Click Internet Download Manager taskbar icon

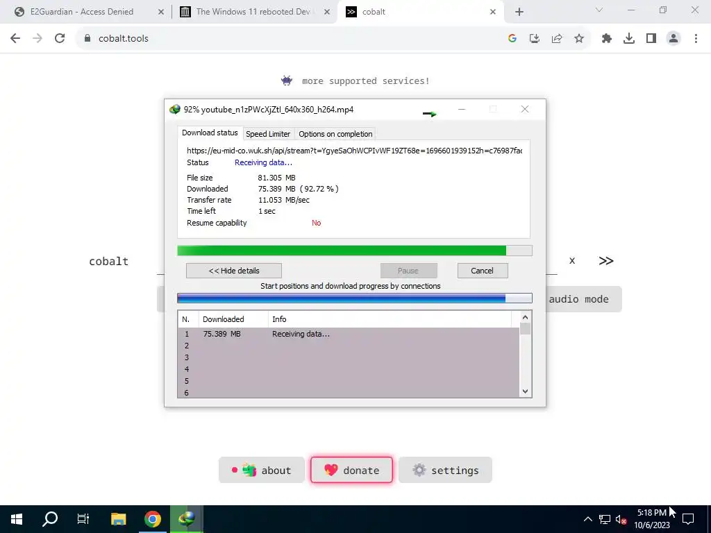(186, 519)
